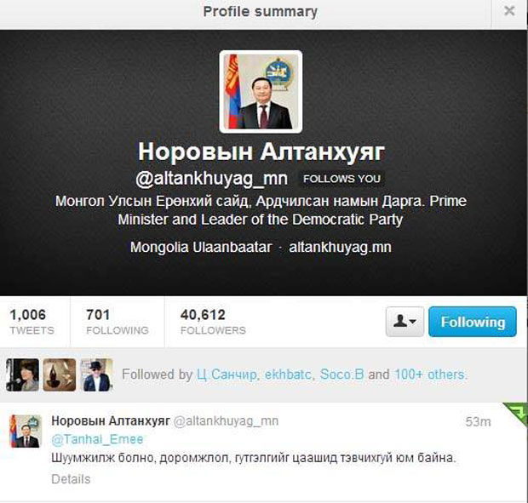Open the large profile avatar photo

(261, 92)
